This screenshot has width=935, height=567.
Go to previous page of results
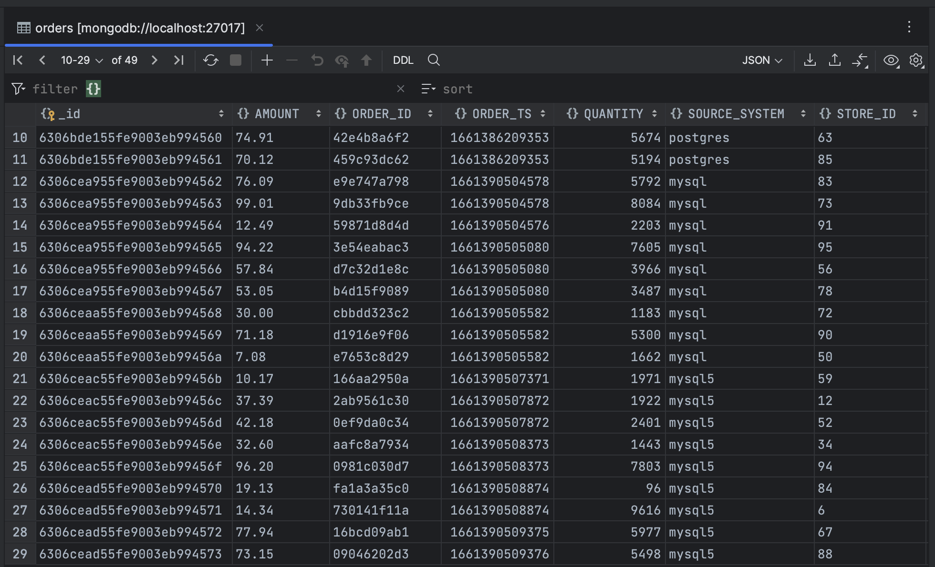tap(42, 60)
